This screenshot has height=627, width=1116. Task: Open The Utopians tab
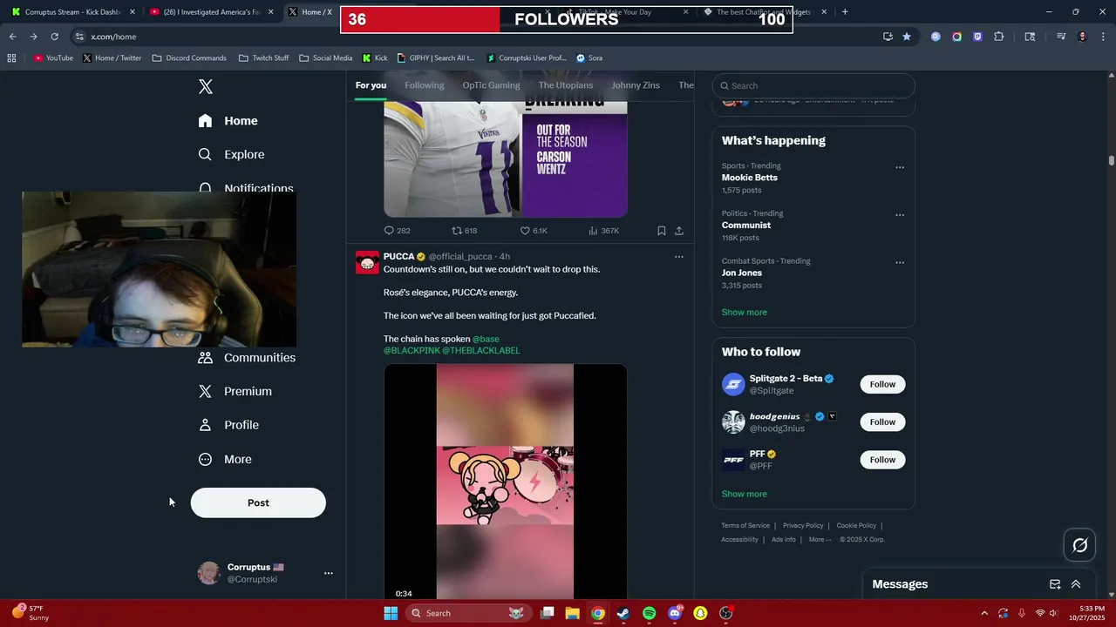point(566,85)
